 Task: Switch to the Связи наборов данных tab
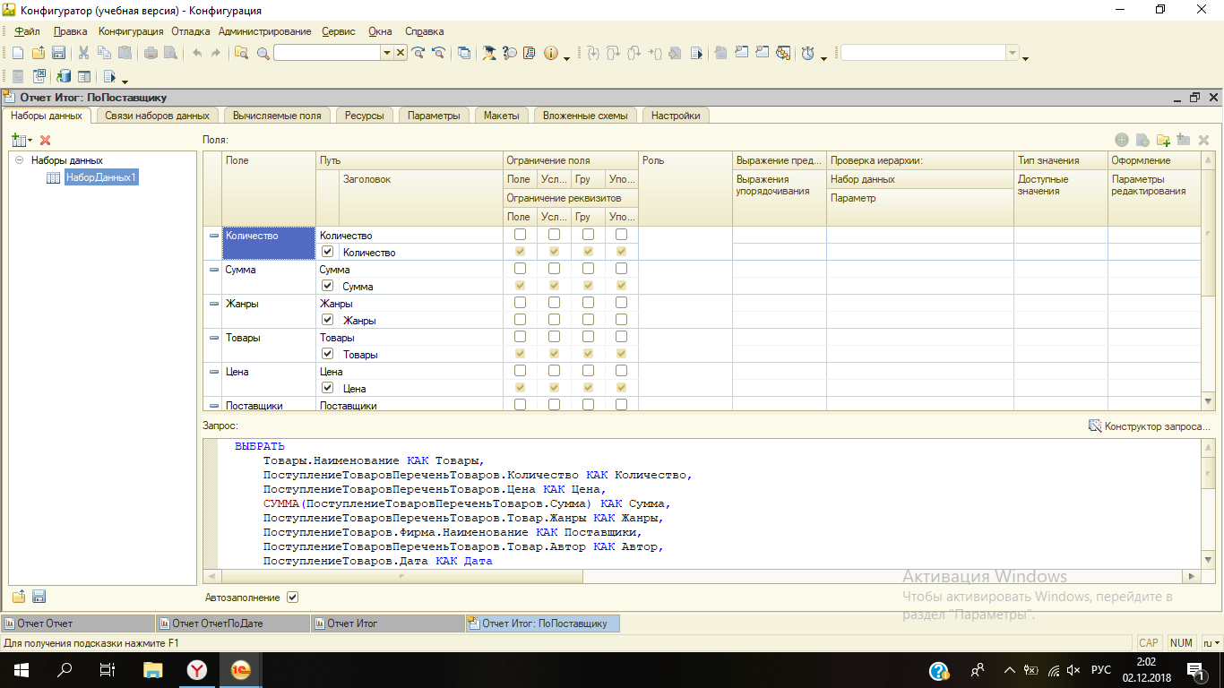click(157, 116)
